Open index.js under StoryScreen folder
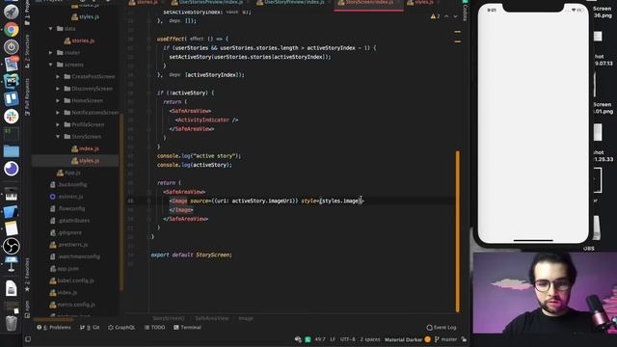This screenshot has height=347, width=617. [85, 148]
